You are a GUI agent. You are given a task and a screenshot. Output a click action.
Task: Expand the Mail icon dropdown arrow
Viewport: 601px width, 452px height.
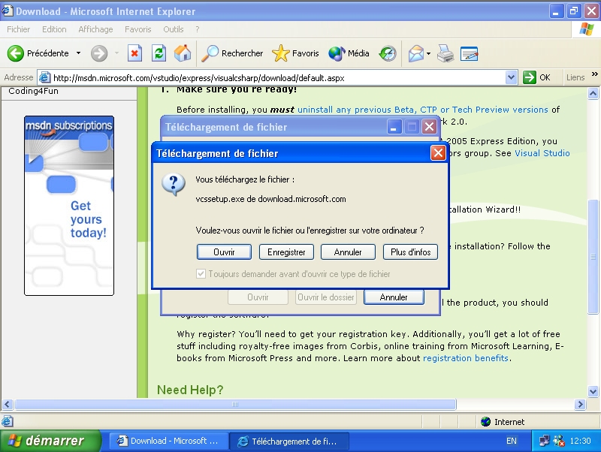tap(428, 53)
